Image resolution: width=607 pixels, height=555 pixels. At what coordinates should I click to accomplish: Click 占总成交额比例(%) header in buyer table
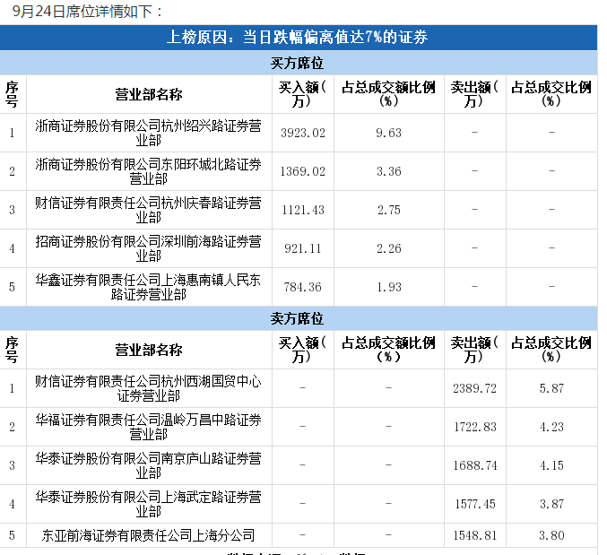click(x=388, y=94)
